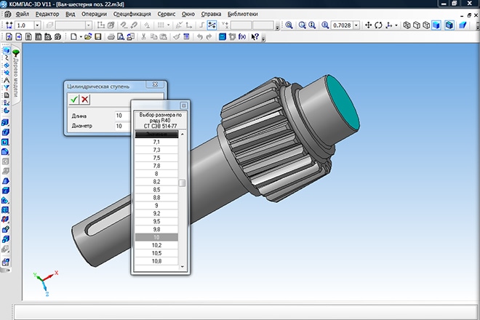Save the document with the floppy icon

[x=98, y=37]
